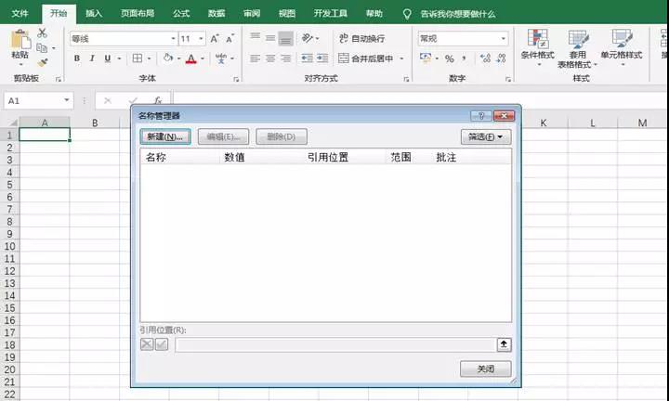This screenshot has width=669, height=401.
Task: Switch to the 插入 tab
Action: [x=94, y=14]
